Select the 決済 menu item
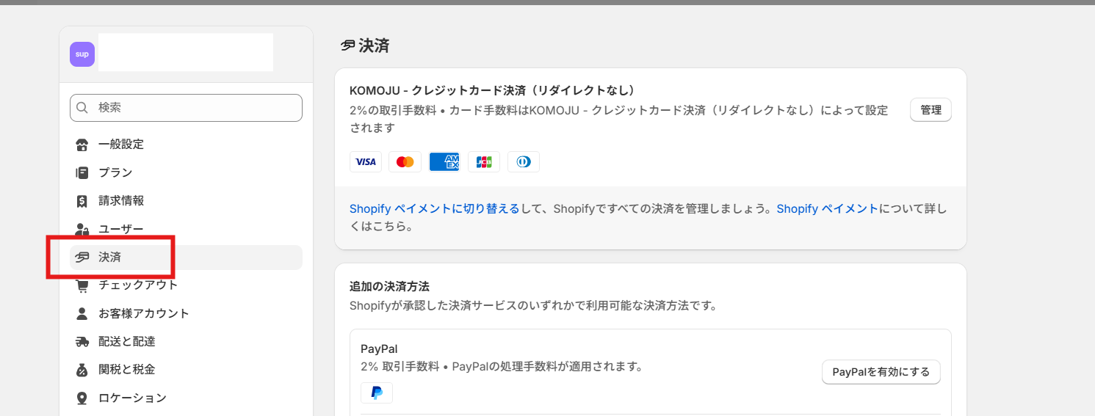 (x=110, y=258)
